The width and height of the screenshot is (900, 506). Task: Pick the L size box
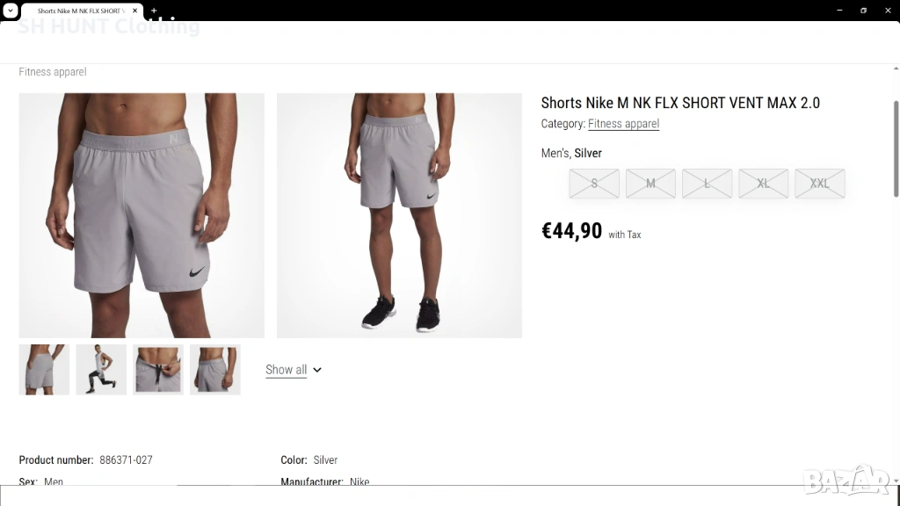click(707, 184)
